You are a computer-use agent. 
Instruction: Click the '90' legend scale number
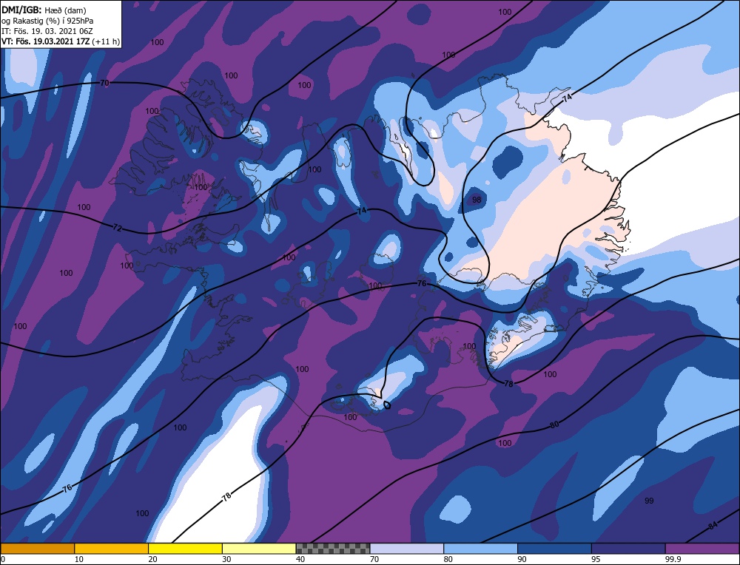click(x=522, y=559)
